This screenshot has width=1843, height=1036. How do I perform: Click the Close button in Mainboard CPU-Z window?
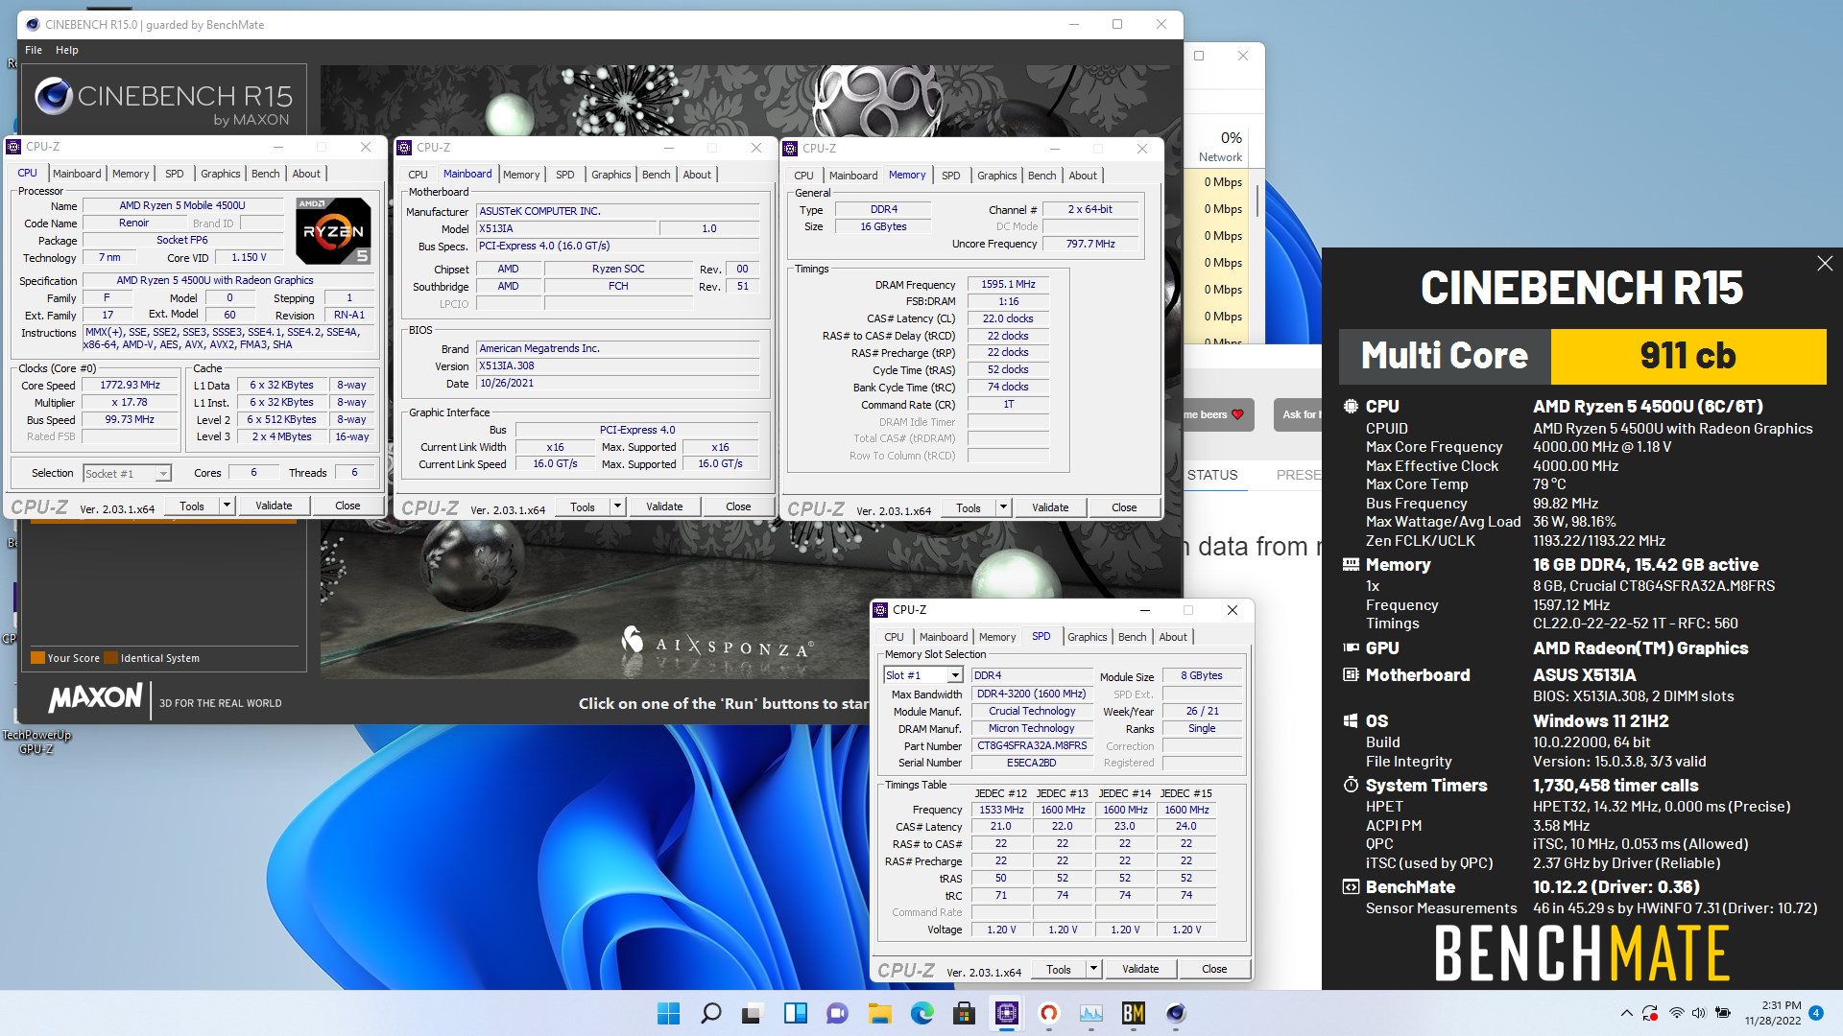pos(738,506)
